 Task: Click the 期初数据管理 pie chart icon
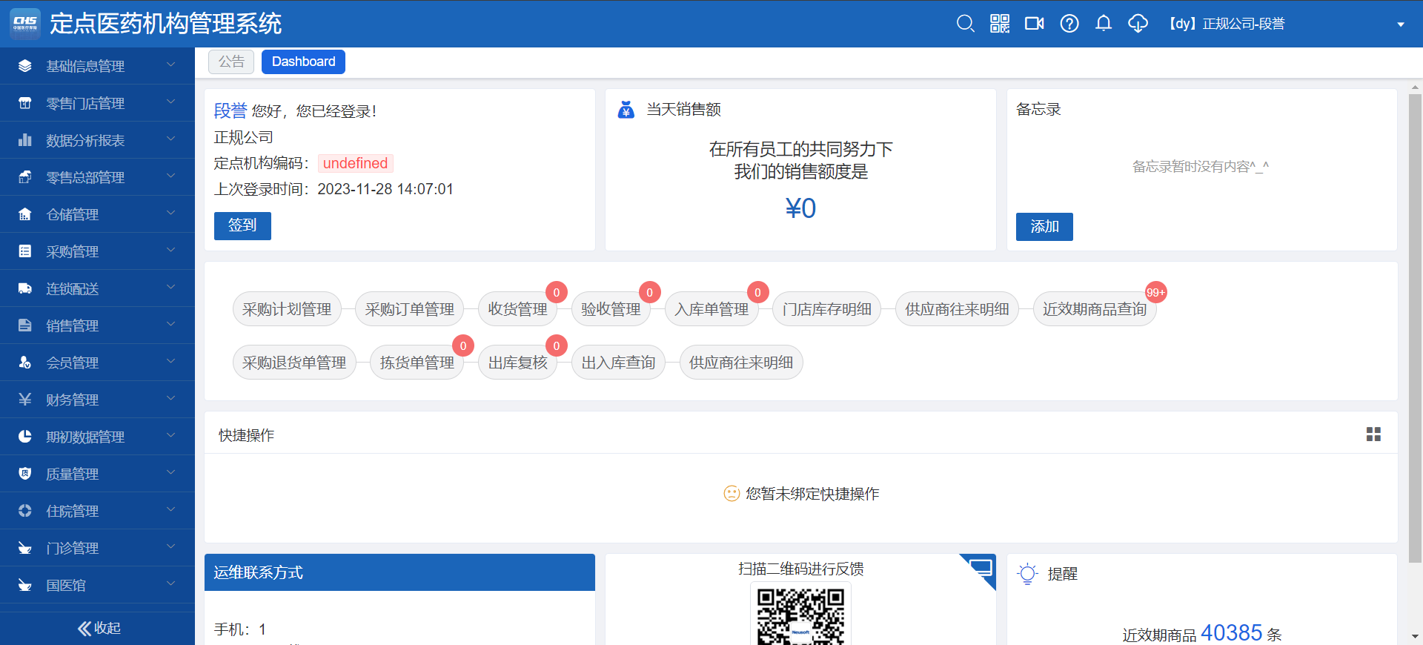[24, 437]
